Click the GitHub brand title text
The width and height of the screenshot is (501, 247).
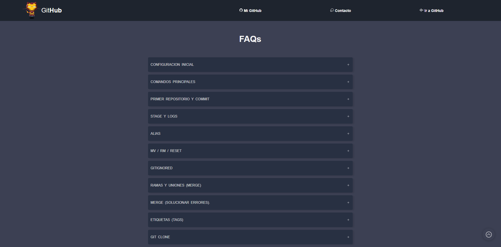[52, 10]
